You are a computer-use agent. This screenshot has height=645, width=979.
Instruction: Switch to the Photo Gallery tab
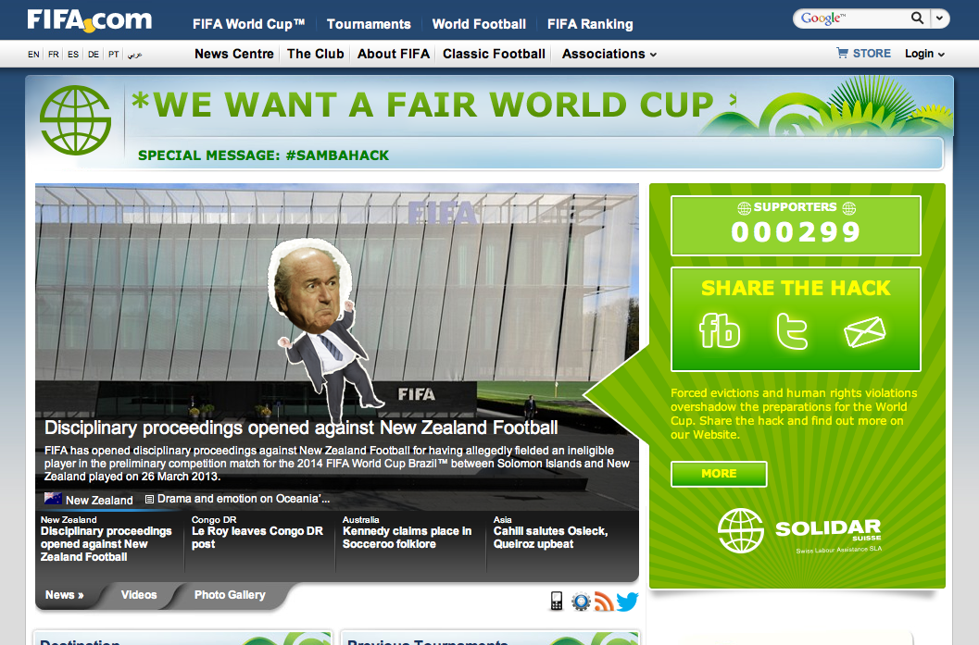point(230,595)
